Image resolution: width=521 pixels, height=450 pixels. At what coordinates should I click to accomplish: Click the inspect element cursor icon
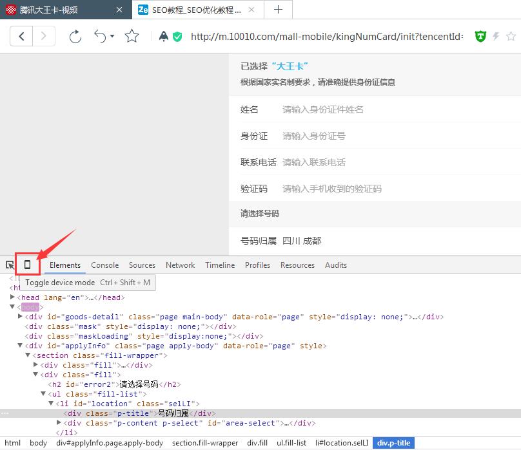(10, 265)
